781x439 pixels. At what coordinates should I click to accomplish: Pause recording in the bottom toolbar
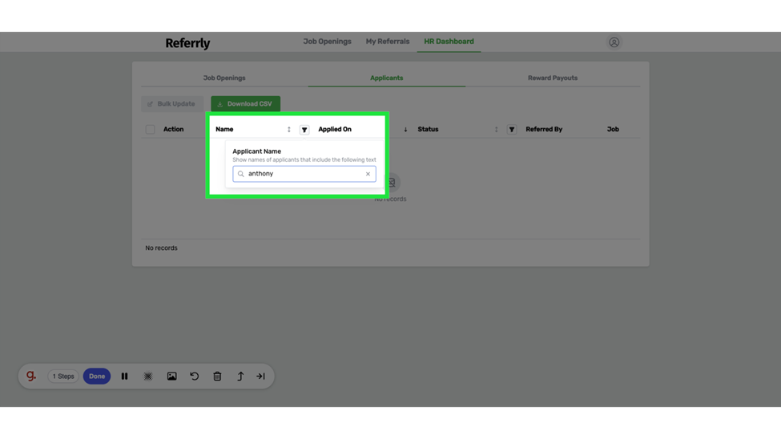coord(124,377)
